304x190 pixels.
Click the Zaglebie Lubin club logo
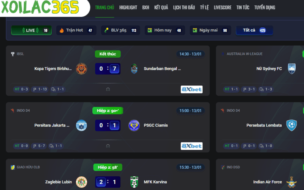click(81, 182)
